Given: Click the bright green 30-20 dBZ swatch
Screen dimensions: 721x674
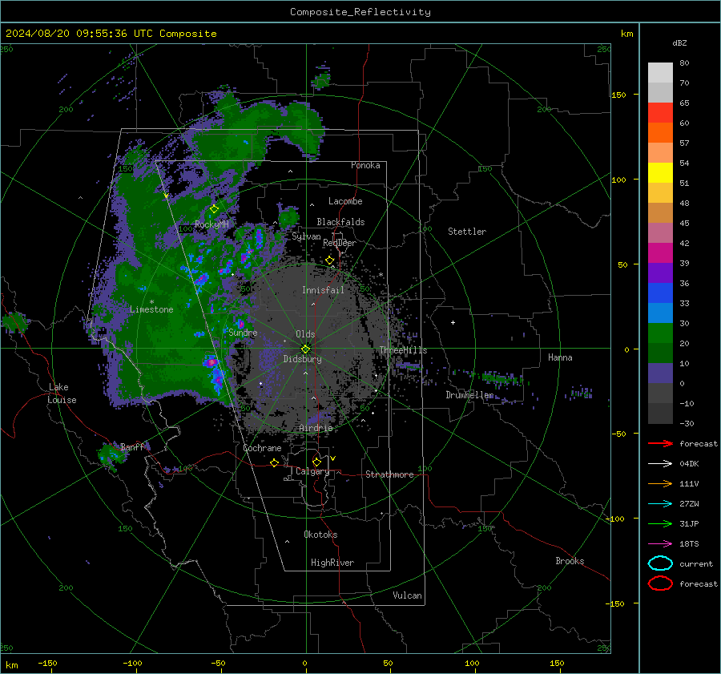Looking at the screenshot, I should (x=660, y=333).
